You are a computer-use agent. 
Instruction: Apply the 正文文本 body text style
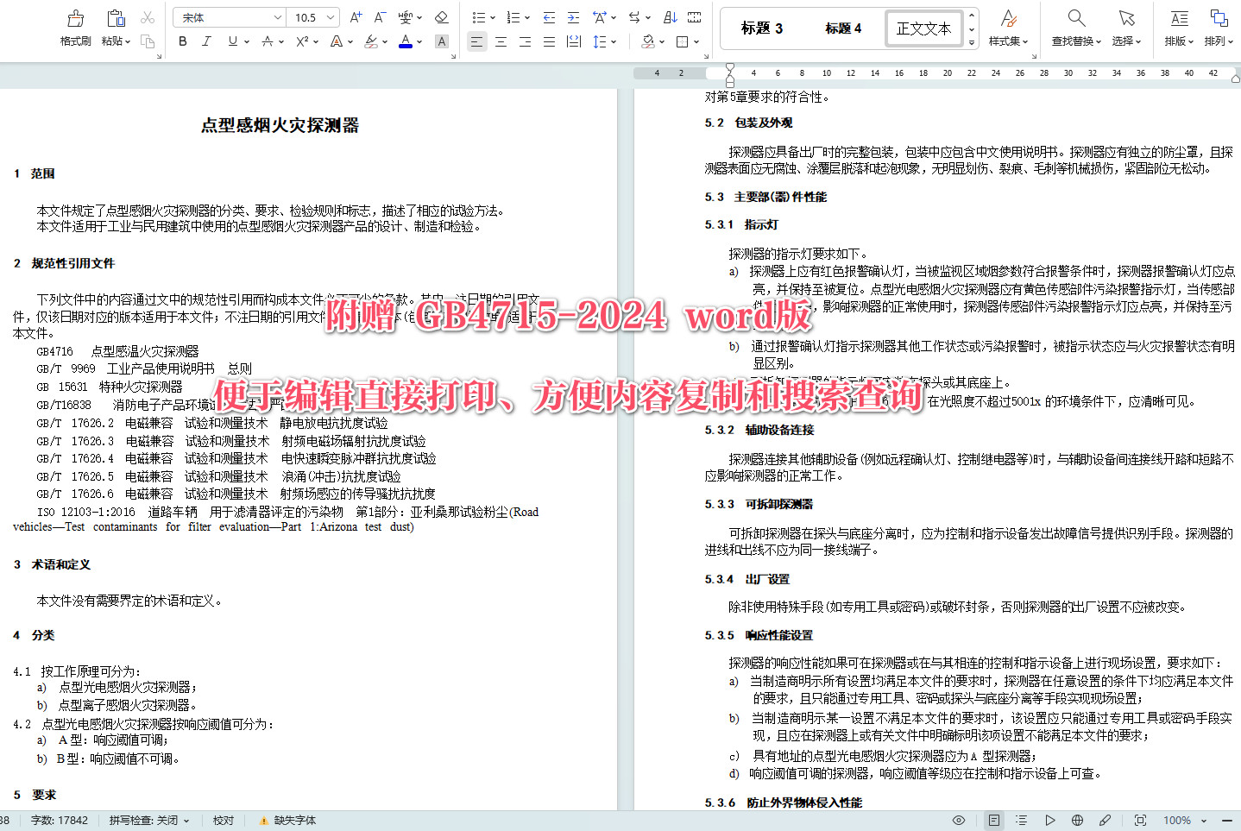coord(923,28)
